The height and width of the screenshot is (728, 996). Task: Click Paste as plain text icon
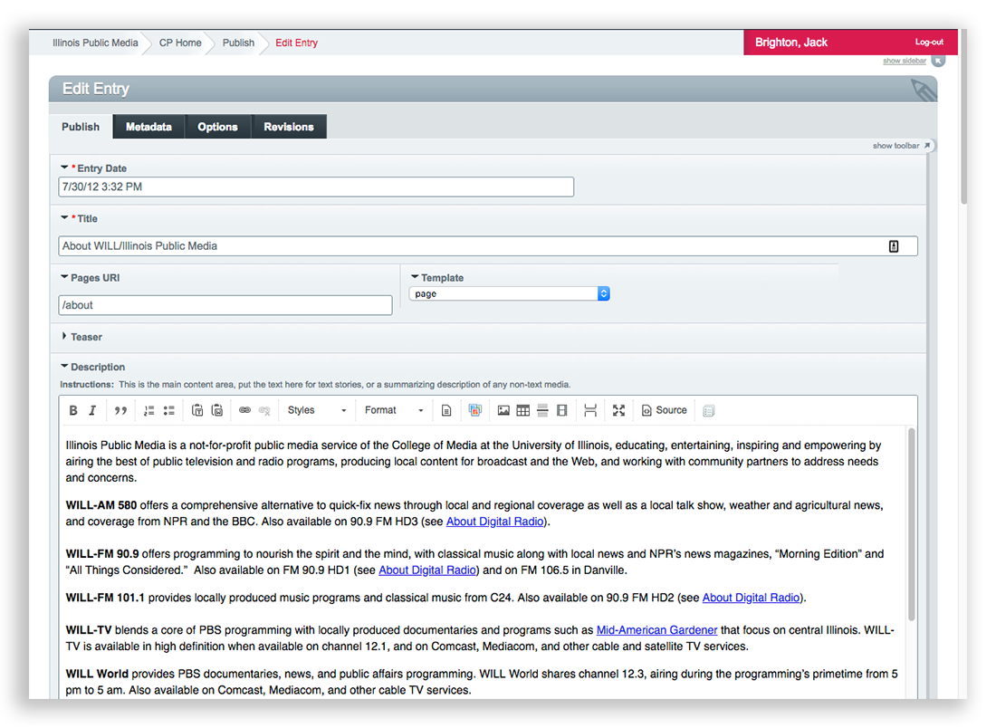[197, 410]
